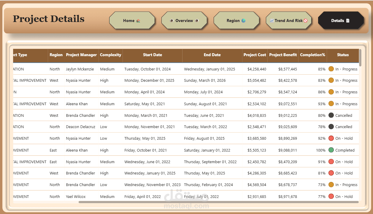The image size is (373, 214).
Task: Click the '100%' completion value
Action: click(x=321, y=150)
